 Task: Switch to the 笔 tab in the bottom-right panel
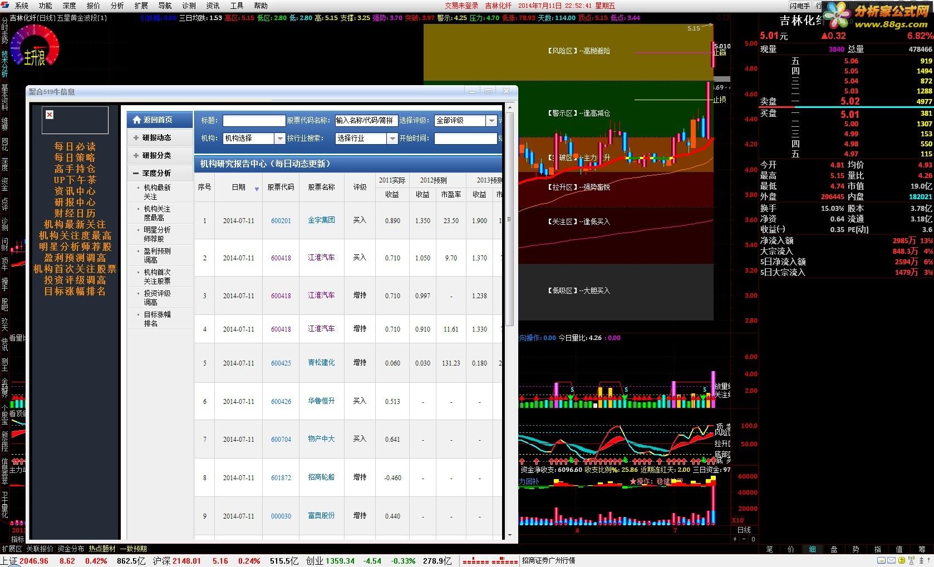pos(769,549)
